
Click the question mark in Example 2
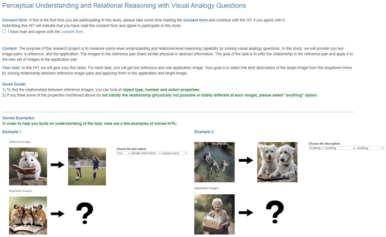(275, 212)
